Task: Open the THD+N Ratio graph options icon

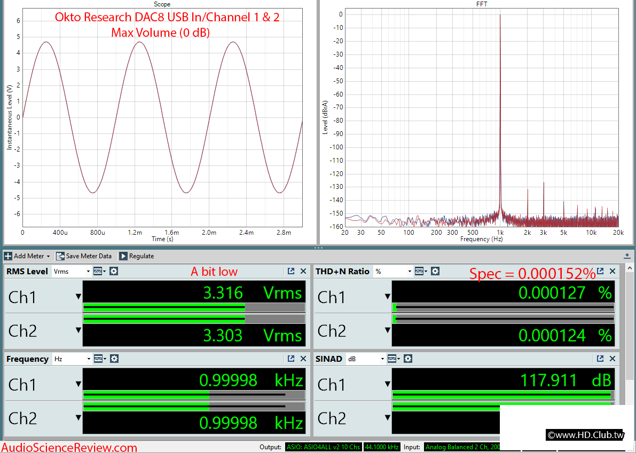Action: (421, 272)
